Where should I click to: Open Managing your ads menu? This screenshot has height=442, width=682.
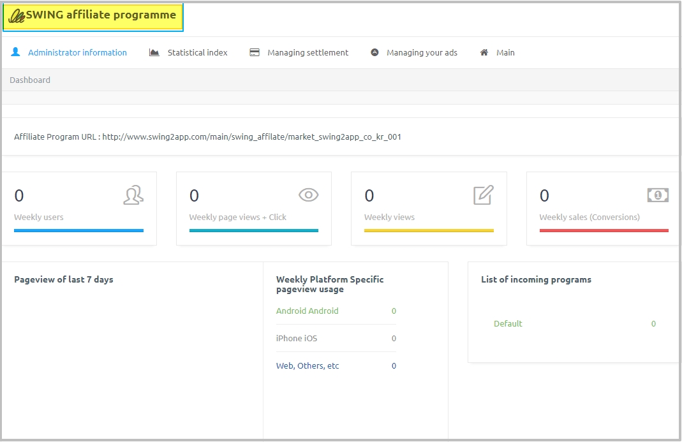click(x=422, y=52)
